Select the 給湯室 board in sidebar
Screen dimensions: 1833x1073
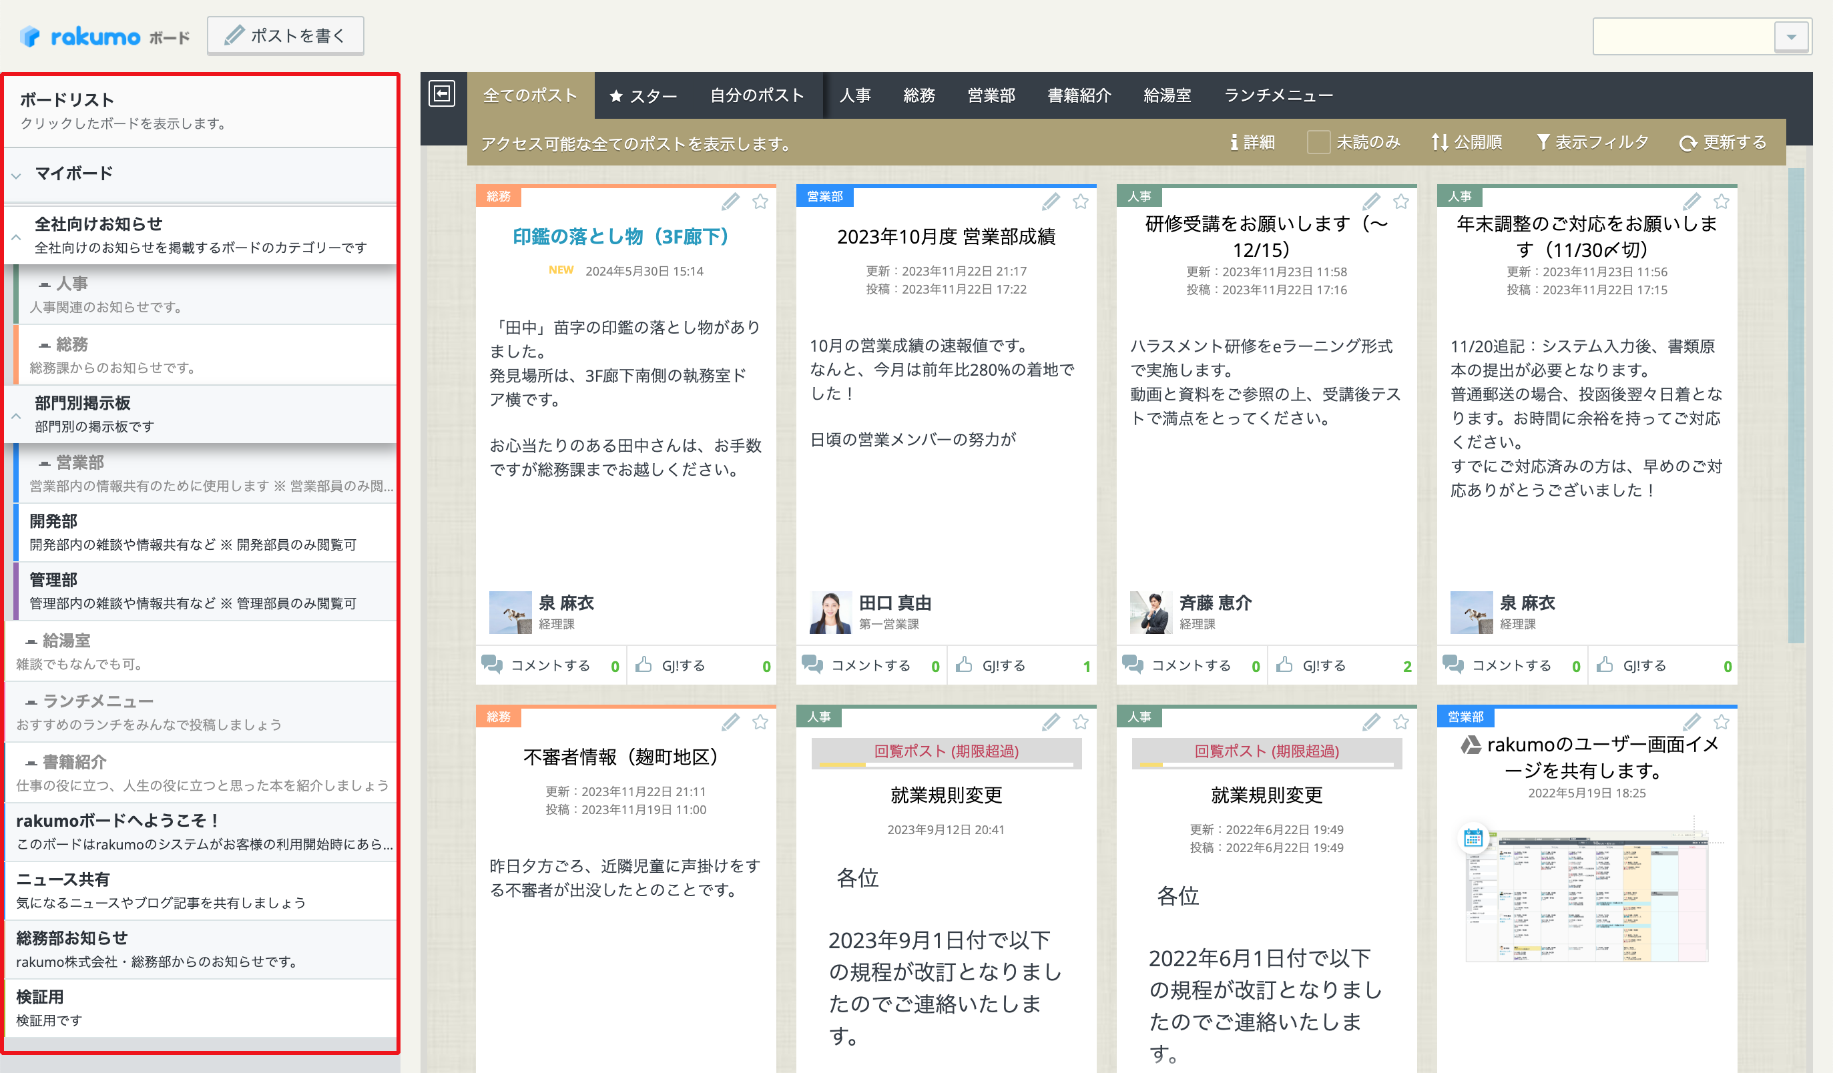202,651
